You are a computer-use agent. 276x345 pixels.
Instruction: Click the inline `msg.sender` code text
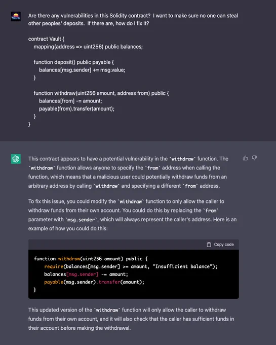[x=81, y=220]
